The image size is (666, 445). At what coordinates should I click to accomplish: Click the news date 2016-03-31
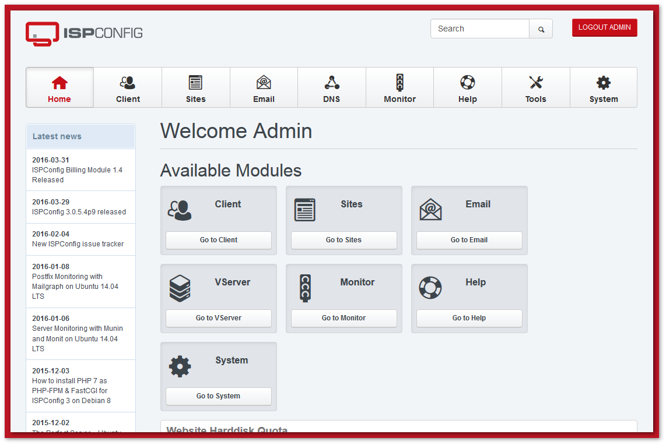(x=51, y=160)
